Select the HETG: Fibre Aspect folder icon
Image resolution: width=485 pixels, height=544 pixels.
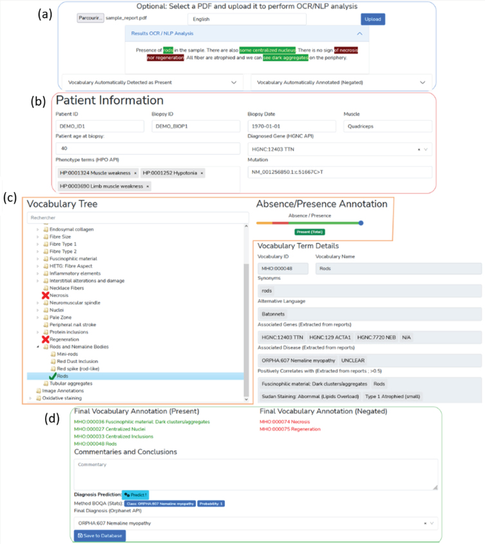(x=46, y=266)
